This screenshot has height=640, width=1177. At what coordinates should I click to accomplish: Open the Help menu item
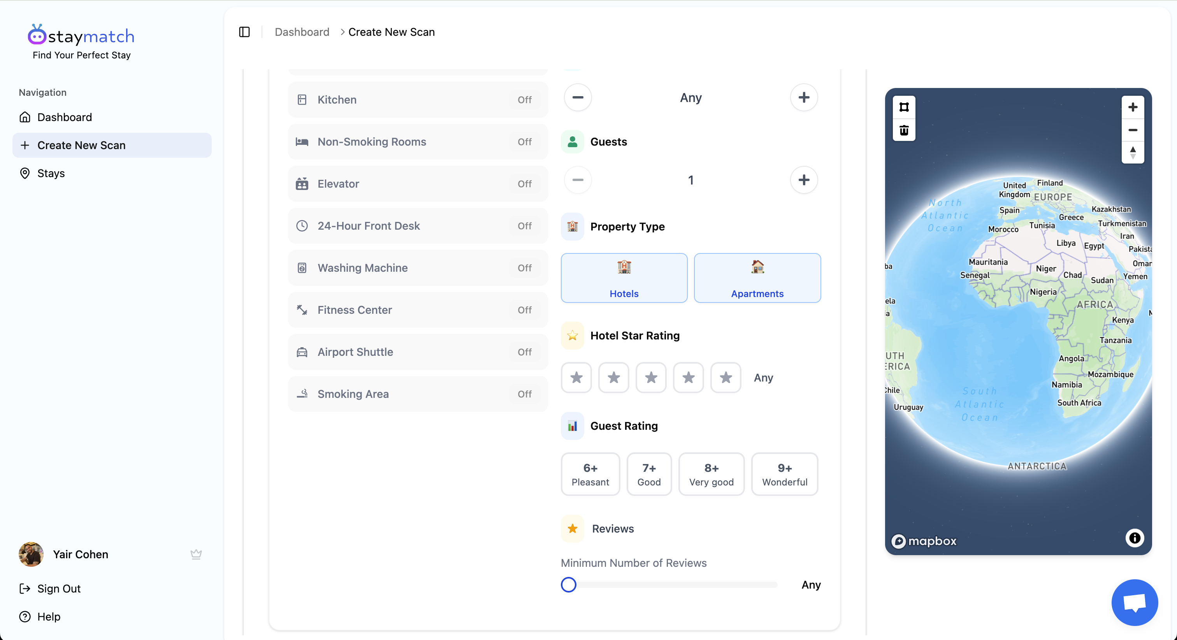coord(40,617)
